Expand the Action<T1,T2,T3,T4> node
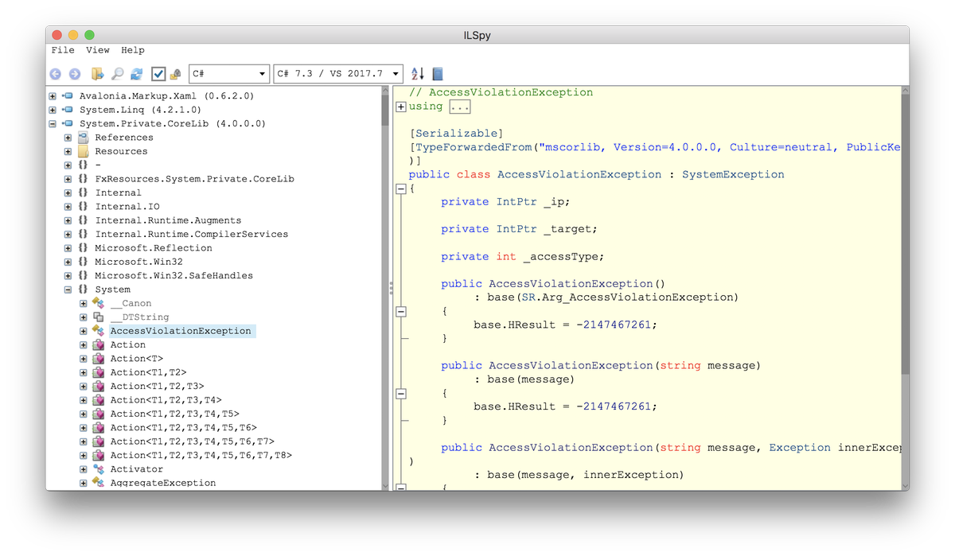 click(83, 400)
